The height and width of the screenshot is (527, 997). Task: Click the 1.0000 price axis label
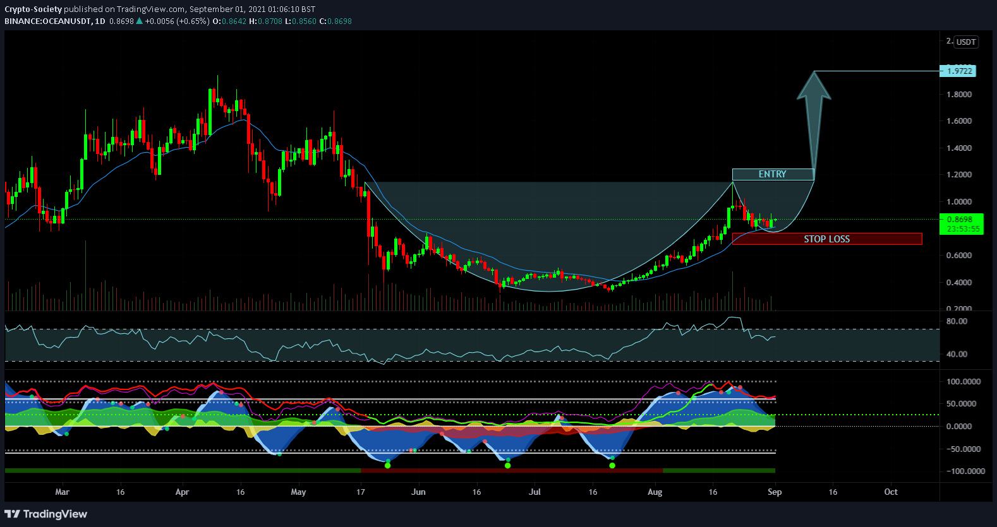point(958,201)
